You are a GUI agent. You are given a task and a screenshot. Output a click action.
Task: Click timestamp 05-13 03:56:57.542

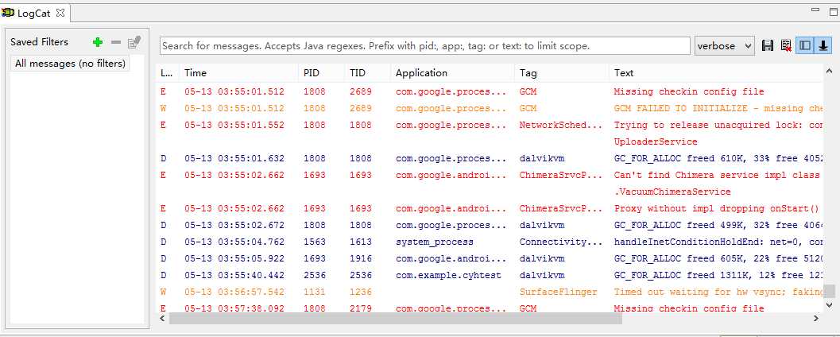(x=234, y=292)
